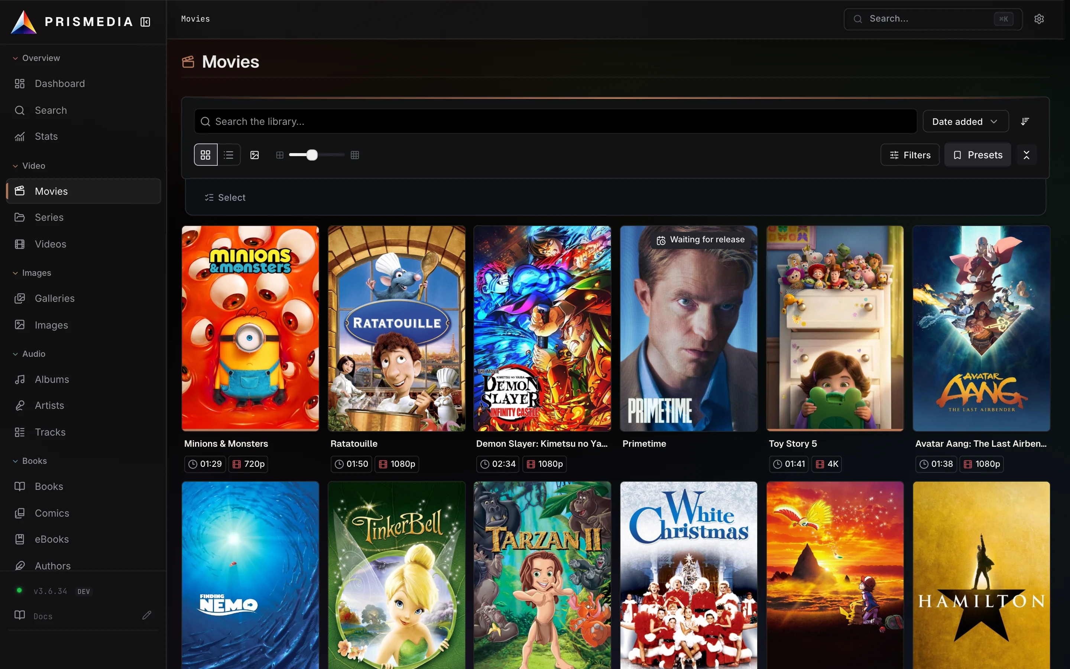Open the Toy Story 5 poster
The height and width of the screenshot is (669, 1070).
835,328
